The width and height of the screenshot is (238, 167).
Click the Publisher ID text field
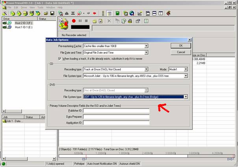click(x=116, y=111)
